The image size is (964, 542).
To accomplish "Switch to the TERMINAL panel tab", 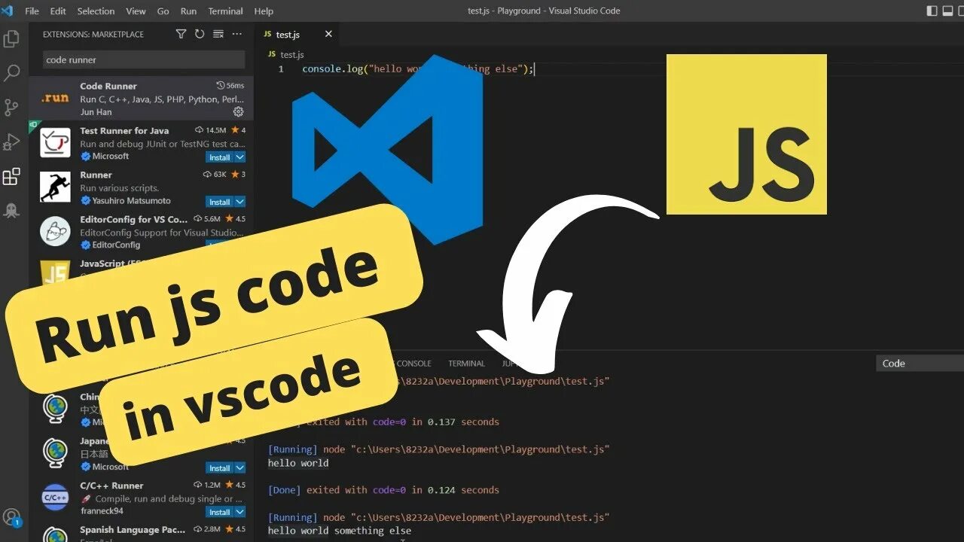I will pyautogui.click(x=467, y=364).
